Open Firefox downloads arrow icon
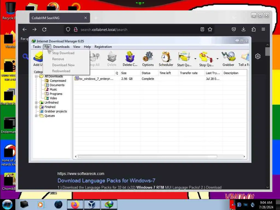Image resolution: width=280 pixels, height=210 pixels. coord(243,29)
